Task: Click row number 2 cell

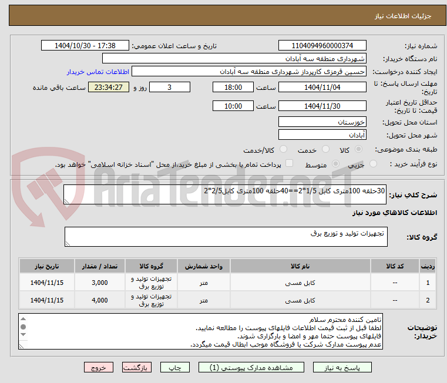Action: [428, 300]
